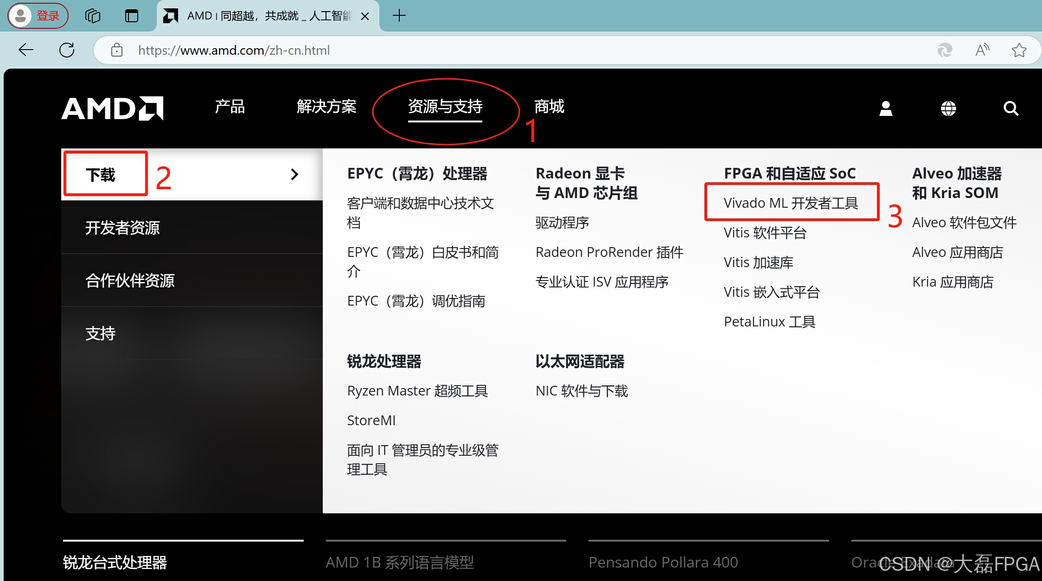The image size is (1042, 581).
Task: Select 开发者资源 in the sidebar
Action: pyautogui.click(x=123, y=228)
